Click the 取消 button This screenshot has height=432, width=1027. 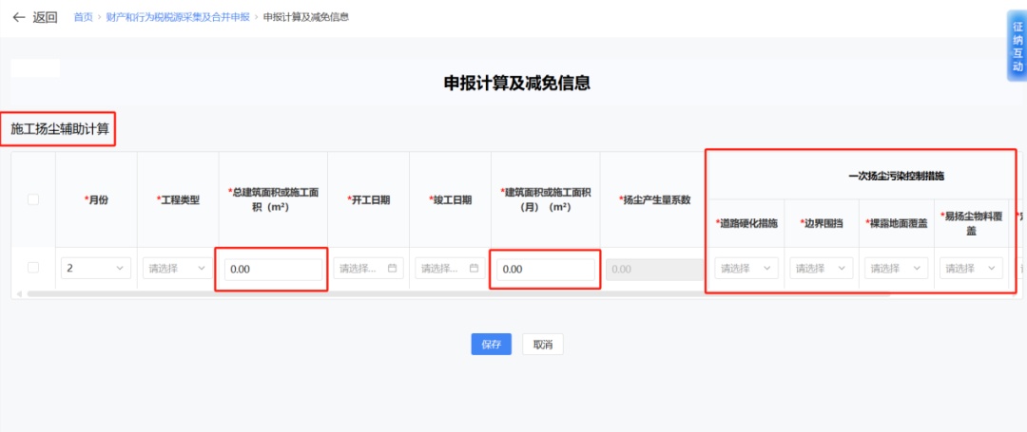tap(543, 345)
